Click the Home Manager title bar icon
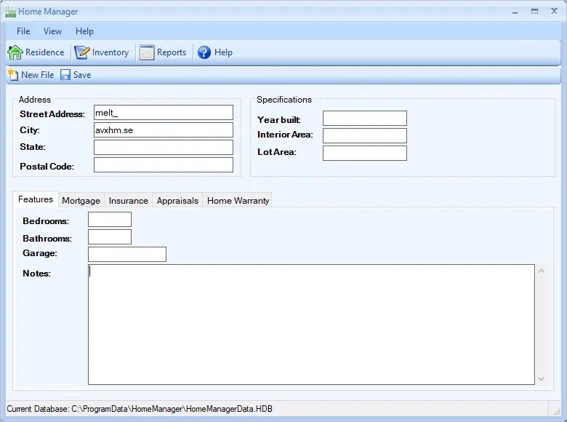 (10, 12)
